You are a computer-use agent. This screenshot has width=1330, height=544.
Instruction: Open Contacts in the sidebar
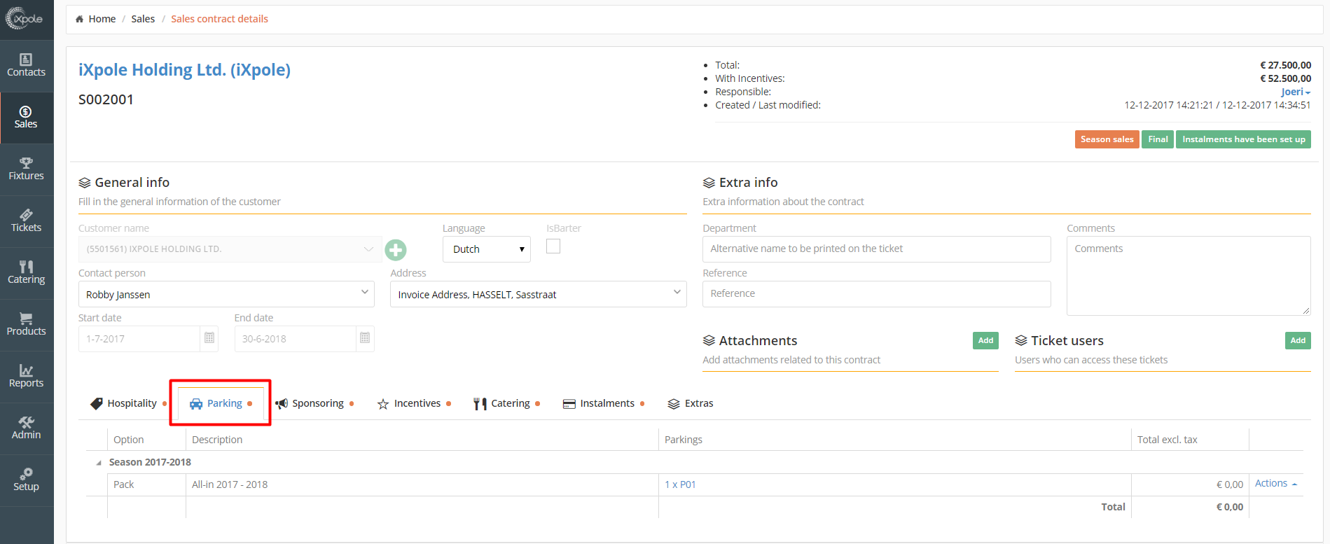tap(26, 66)
